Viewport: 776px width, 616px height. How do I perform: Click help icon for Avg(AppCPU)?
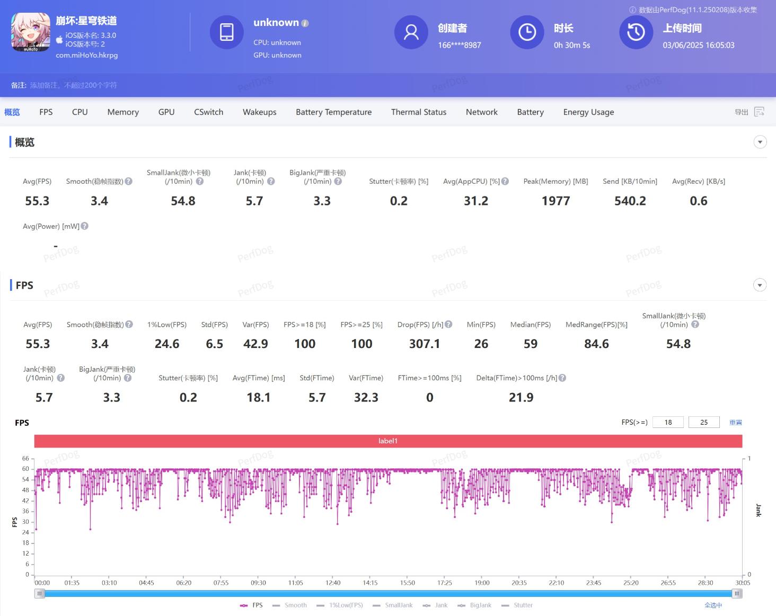pyautogui.click(x=505, y=181)
